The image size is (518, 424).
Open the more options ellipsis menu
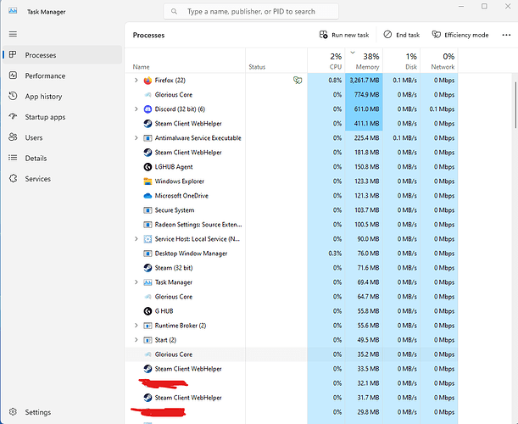click(x=506, y=35)
